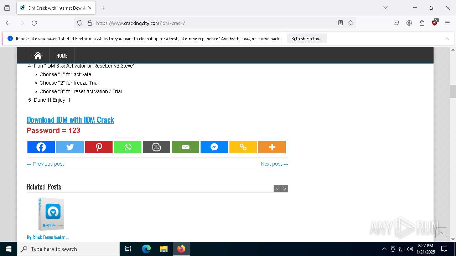Pin the post on Pinterest
456x256 pixels.
click(99, 147)
